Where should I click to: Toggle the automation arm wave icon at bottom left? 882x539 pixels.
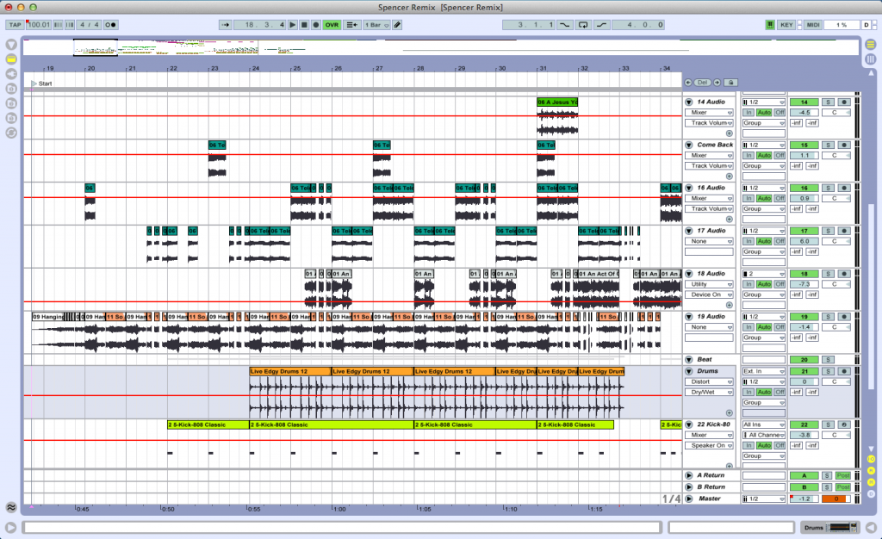(x=11, y=507)
